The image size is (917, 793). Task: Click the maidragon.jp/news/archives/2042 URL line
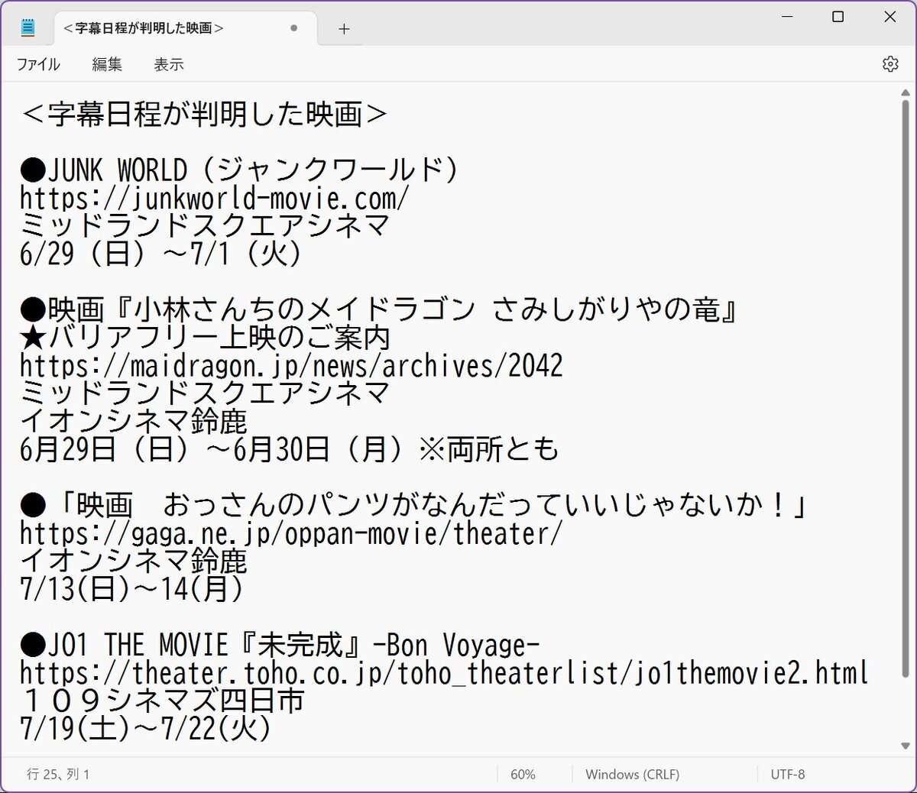click(291, 365)
